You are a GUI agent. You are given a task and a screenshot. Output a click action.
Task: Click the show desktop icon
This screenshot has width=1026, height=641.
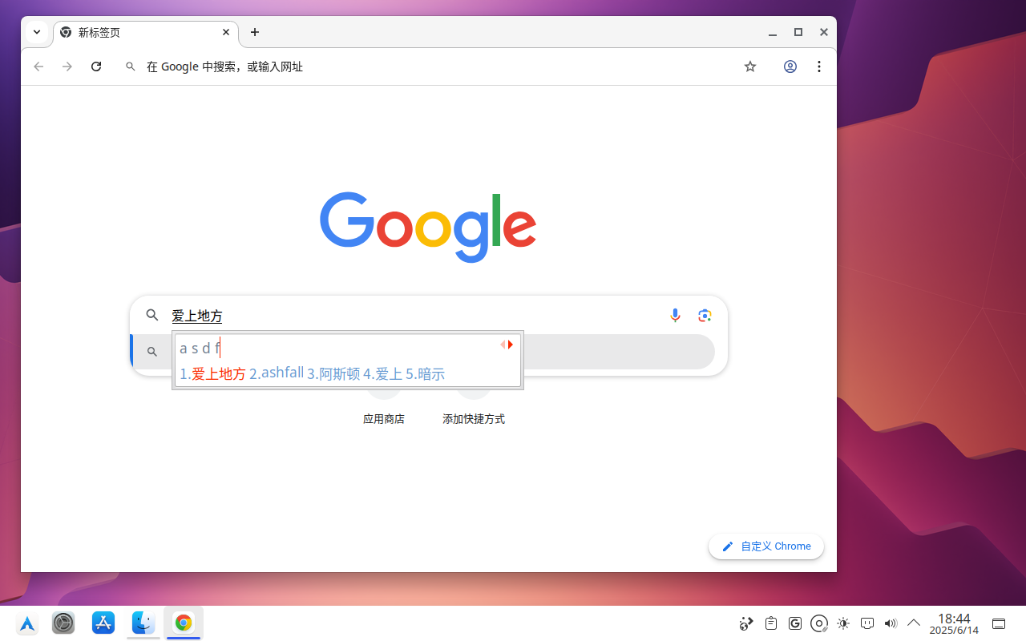click(x=999, y=624)
